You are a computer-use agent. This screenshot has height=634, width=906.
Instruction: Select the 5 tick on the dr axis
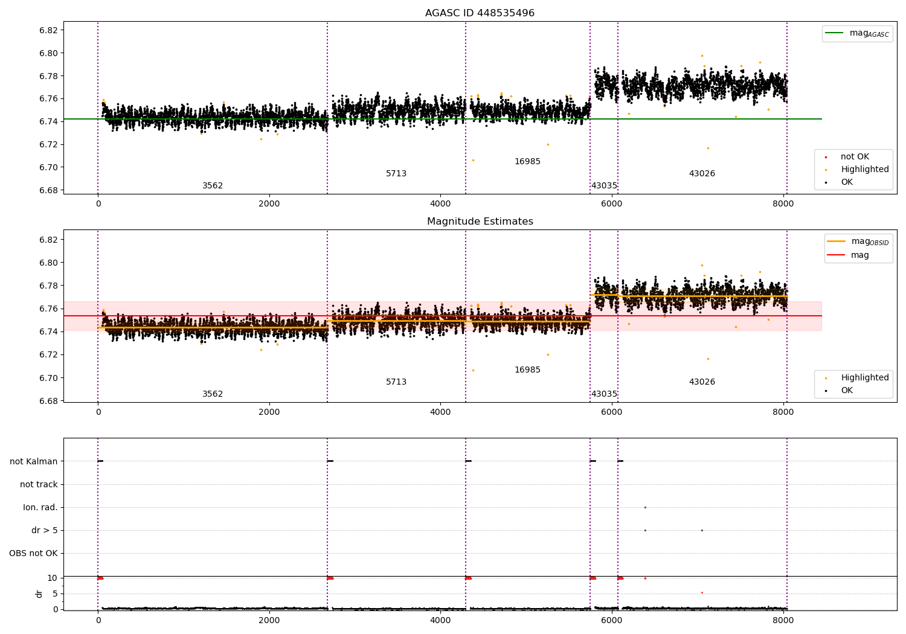55,594
